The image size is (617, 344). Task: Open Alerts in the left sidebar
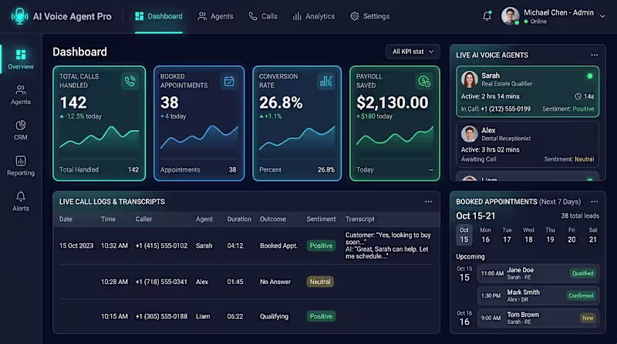(21, 201)
